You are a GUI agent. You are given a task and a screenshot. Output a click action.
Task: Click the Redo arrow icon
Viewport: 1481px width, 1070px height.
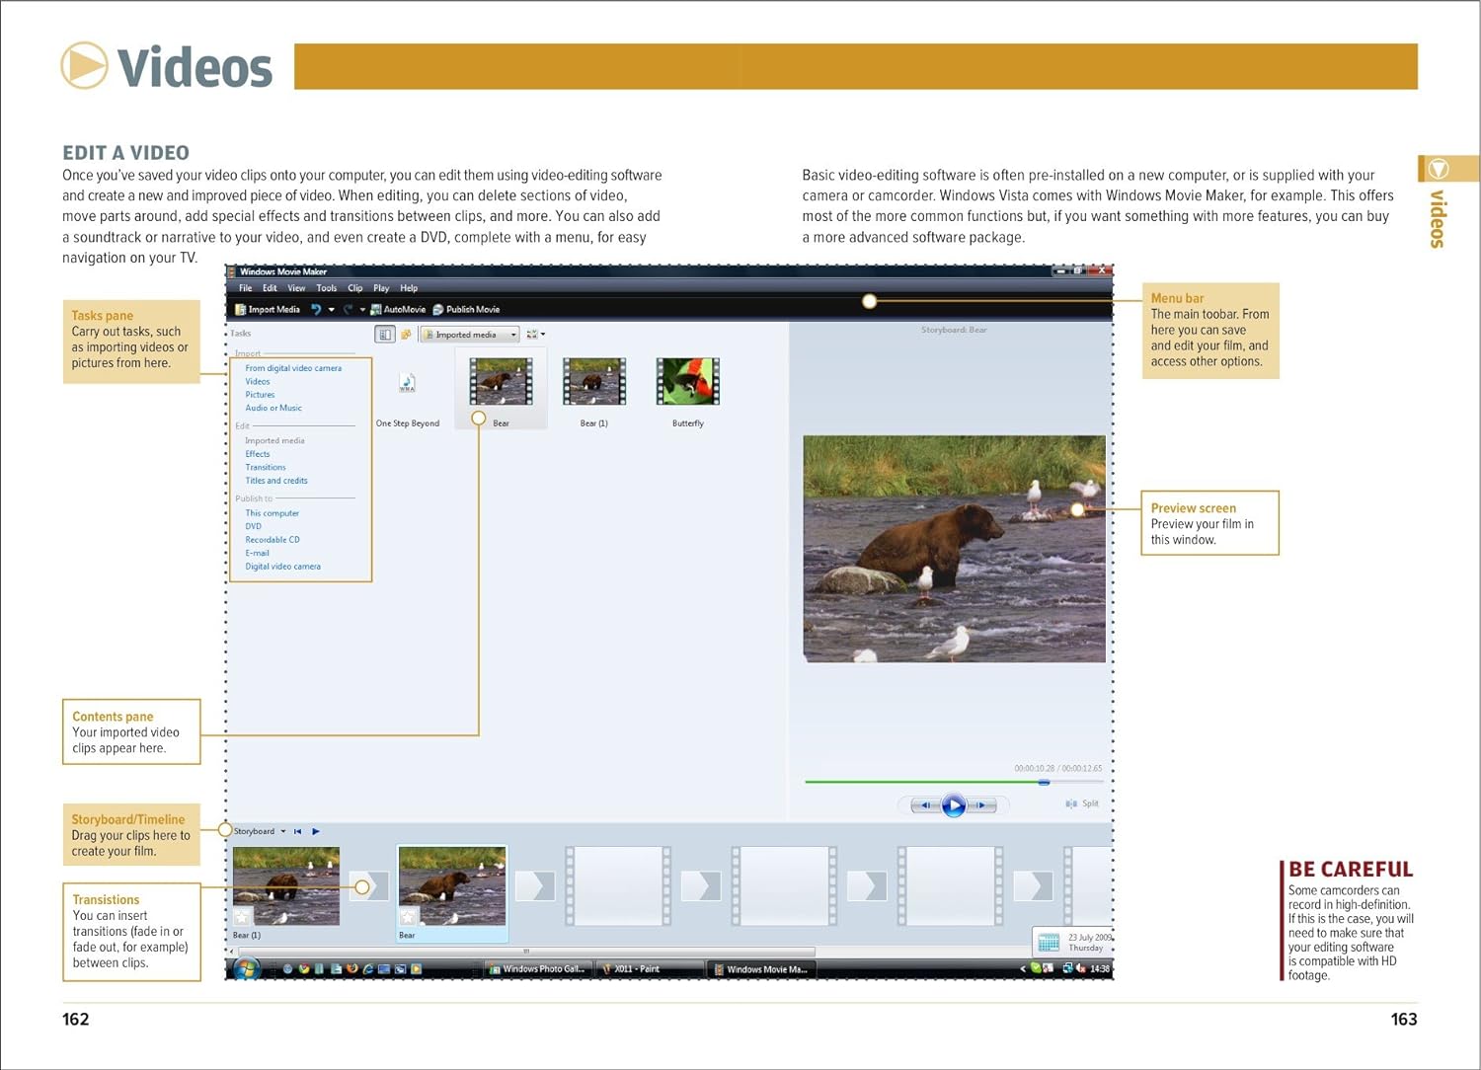(x=348, y=309)
